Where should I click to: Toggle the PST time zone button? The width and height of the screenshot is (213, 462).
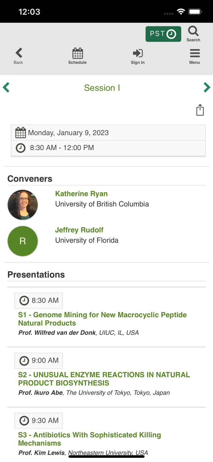tap(163, 34)
